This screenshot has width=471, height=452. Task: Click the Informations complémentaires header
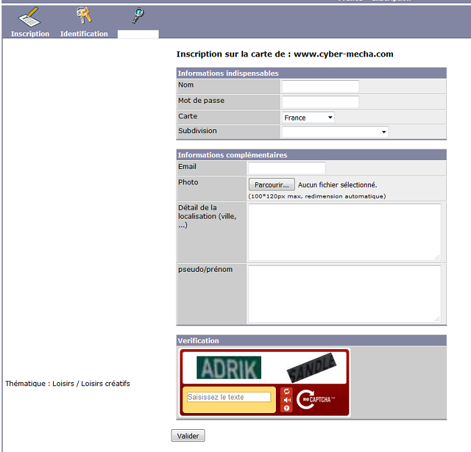point(312,155)
